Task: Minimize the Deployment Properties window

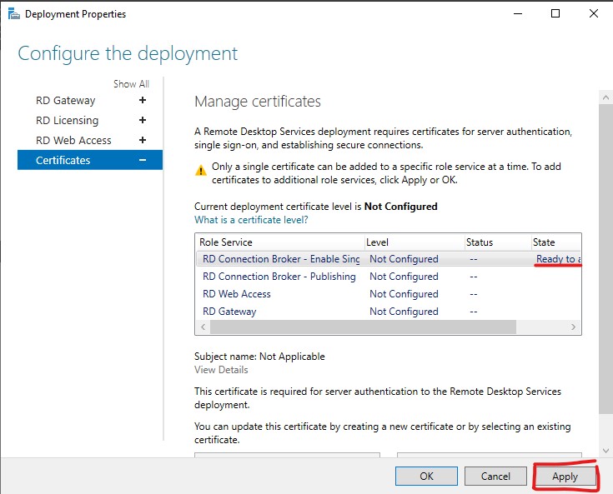Action: coord(518,13)
